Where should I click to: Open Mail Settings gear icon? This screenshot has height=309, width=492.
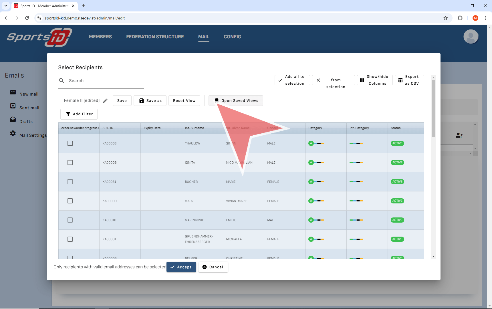click(13, 133)
